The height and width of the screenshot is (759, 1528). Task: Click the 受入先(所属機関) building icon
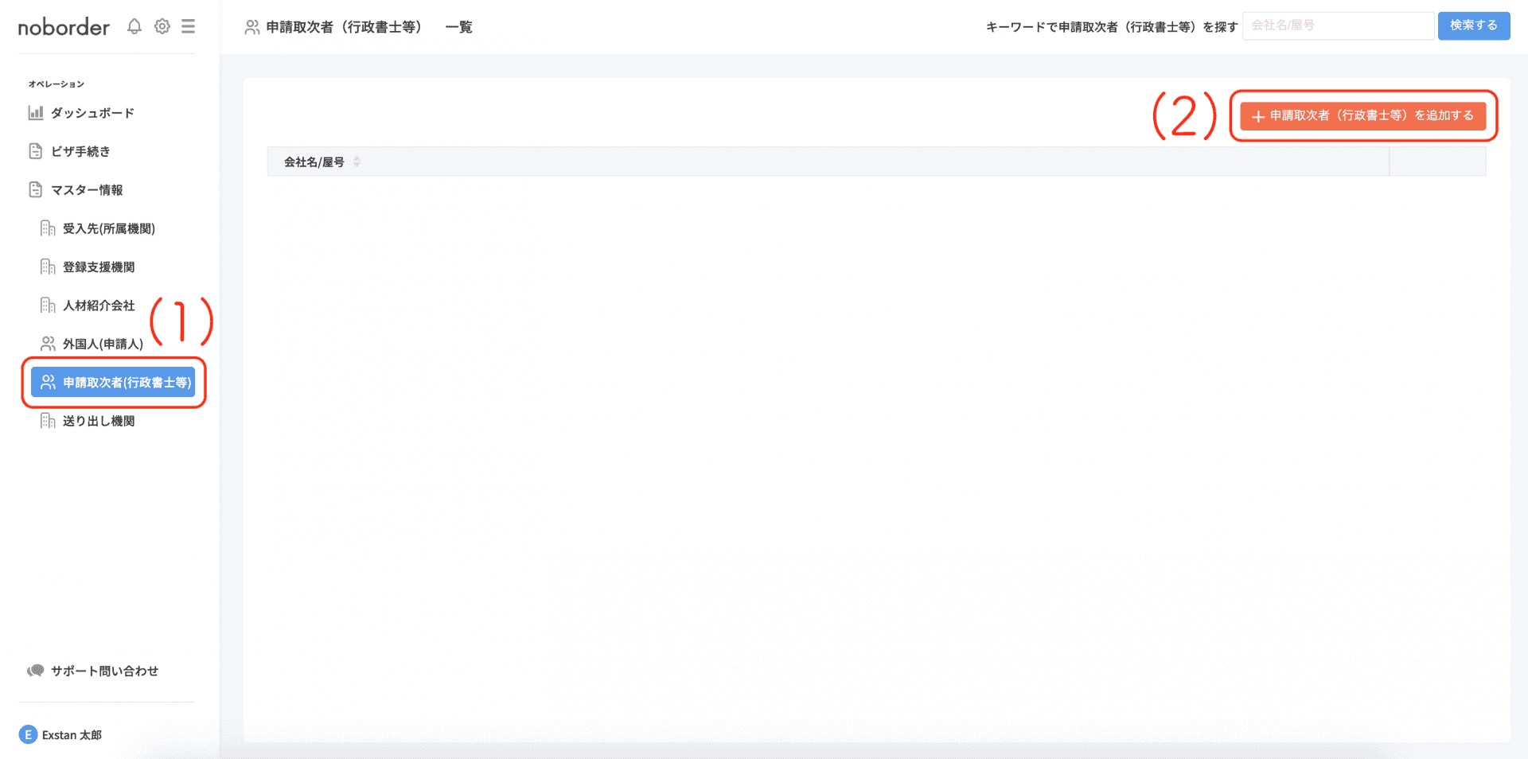(x=48, y=228)
